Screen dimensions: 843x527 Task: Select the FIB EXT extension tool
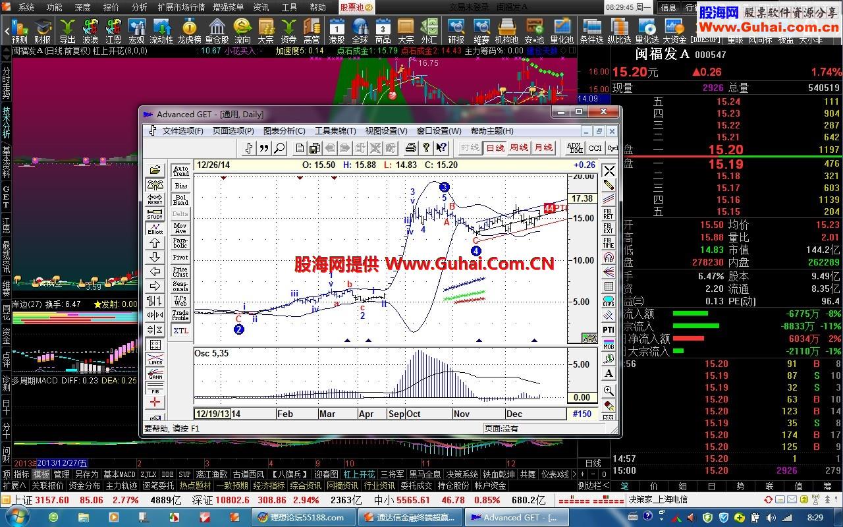[x=609, y=229]
